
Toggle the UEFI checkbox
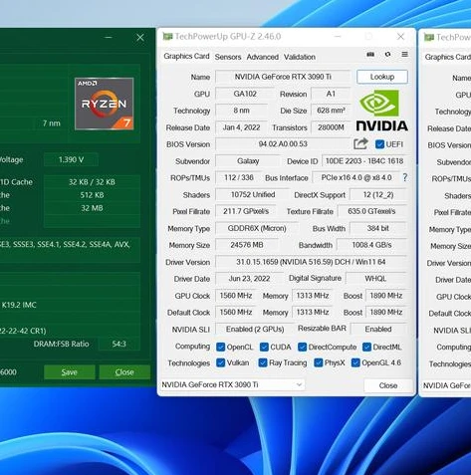[x=379, y=144]
